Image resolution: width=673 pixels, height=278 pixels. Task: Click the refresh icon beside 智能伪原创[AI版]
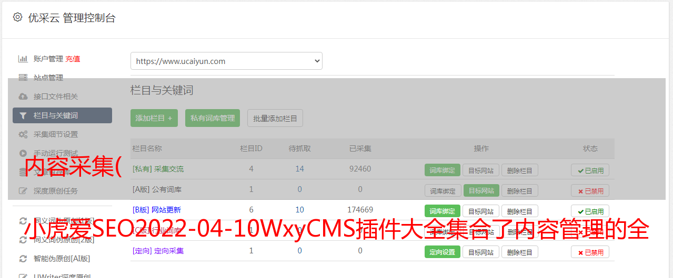(23, 259)
